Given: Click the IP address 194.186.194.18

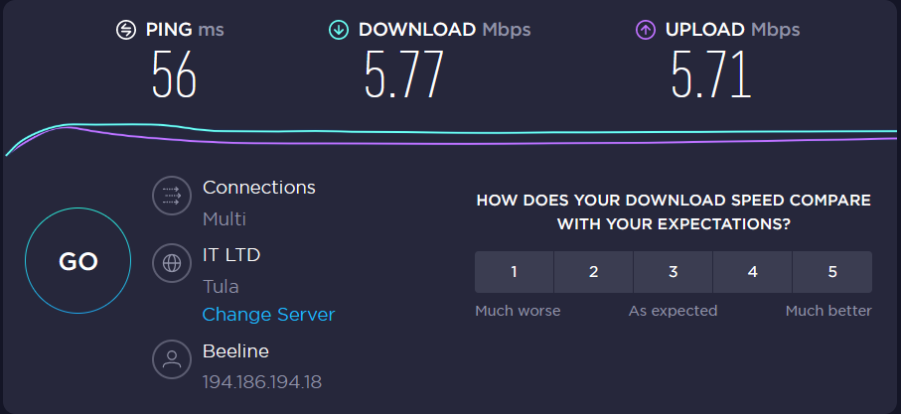Looking at the screenshot, I should pos(262,382).
